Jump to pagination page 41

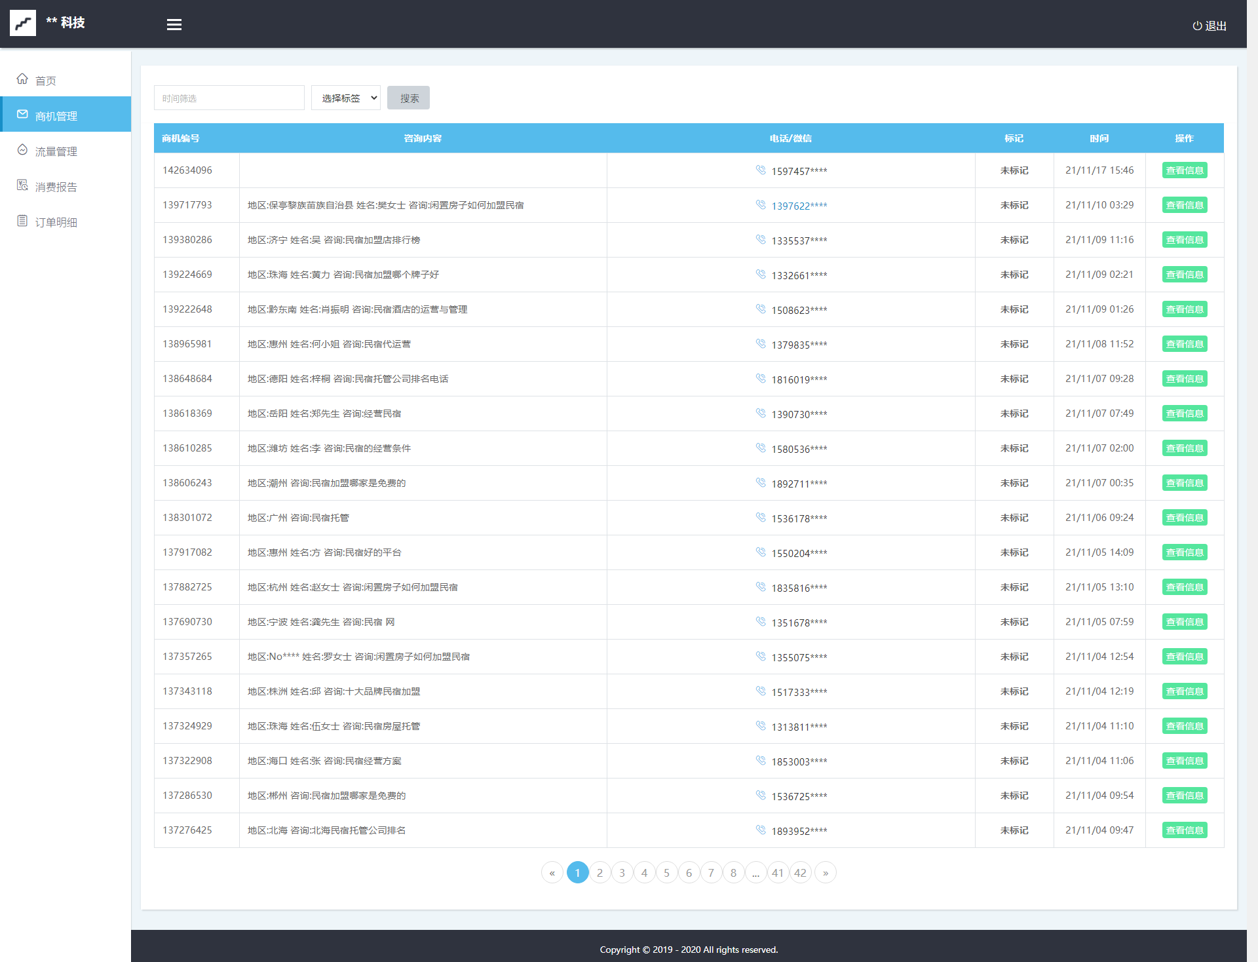tap(778, 872)
